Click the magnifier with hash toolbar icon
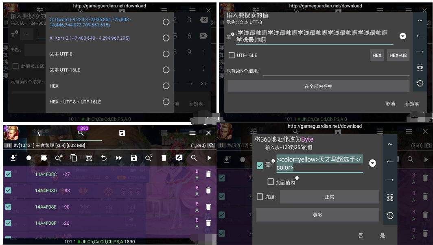433x245 pixels. [59, 158]
